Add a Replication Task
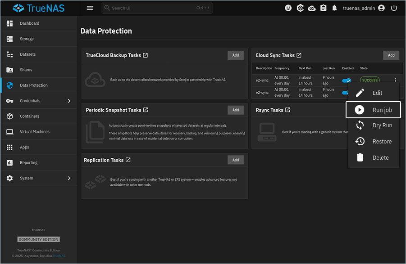This screenshot has width=406, height=264. (x=236, y=160)
